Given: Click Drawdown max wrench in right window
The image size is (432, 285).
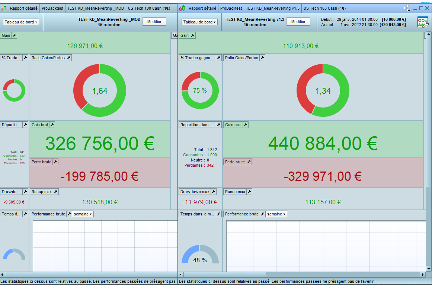Looking at the screenshot, I should (x=214, y=191).
